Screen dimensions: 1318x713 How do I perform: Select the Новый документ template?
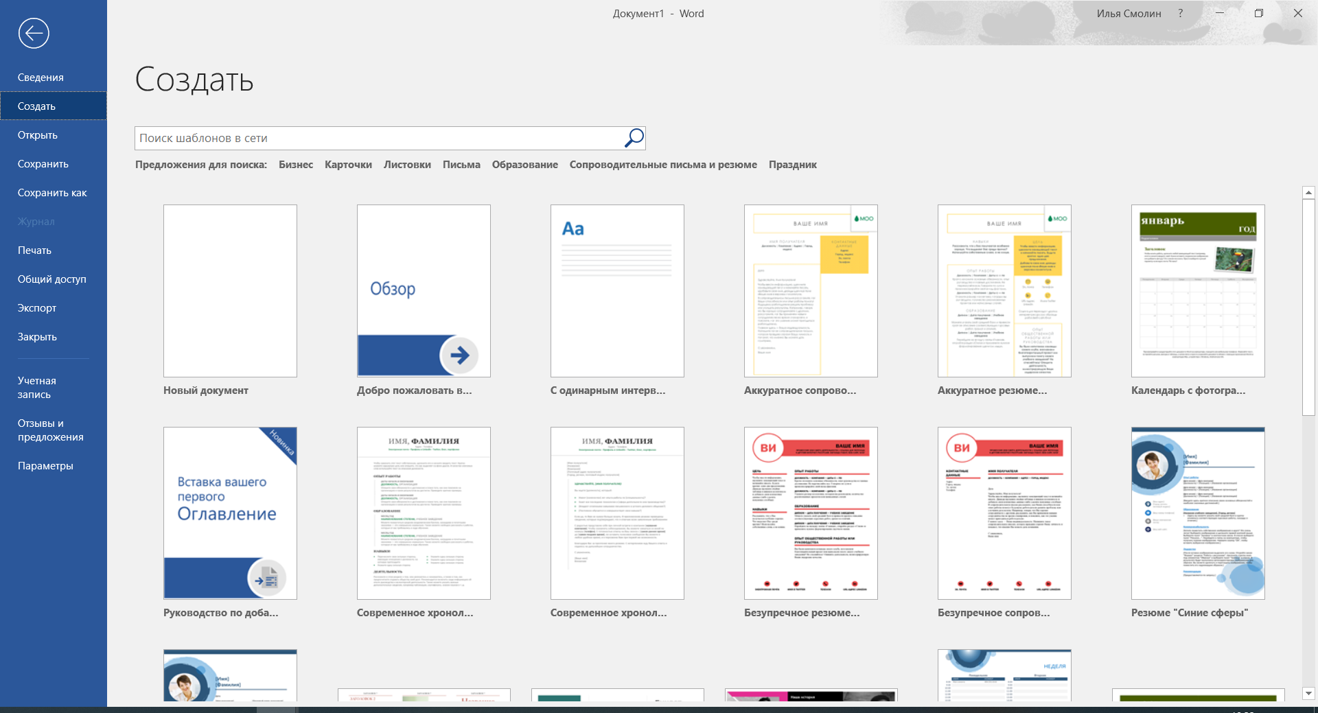[229, 291]
